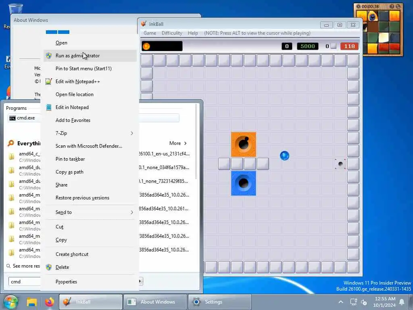Open the InkBall Help menu
Screen dimensions: 413x310
click(193, 33)
